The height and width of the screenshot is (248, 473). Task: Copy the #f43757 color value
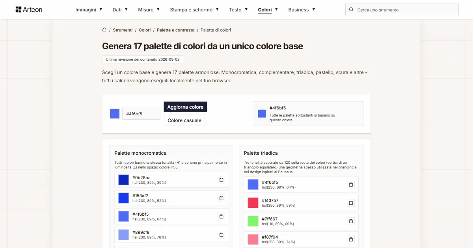(351, 203)
